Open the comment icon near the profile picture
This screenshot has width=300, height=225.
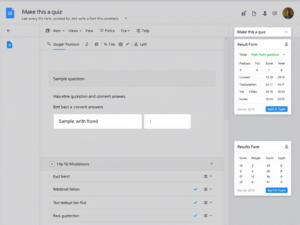click(274, 13)
